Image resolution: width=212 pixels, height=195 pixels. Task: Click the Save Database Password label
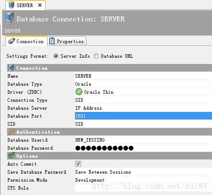(37, 172)
